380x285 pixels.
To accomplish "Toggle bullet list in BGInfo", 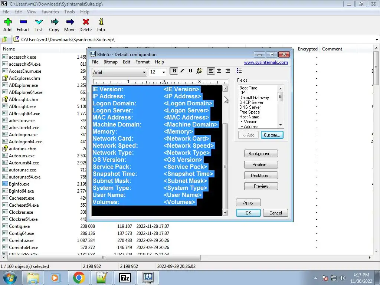I will tap(239, 71).
